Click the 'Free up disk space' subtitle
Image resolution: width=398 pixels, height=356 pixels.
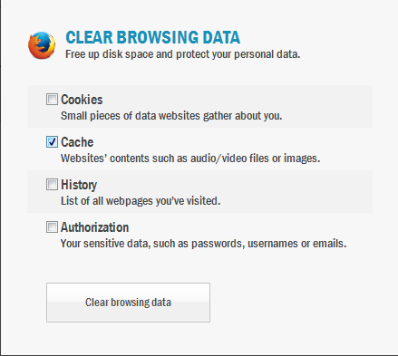183,54
